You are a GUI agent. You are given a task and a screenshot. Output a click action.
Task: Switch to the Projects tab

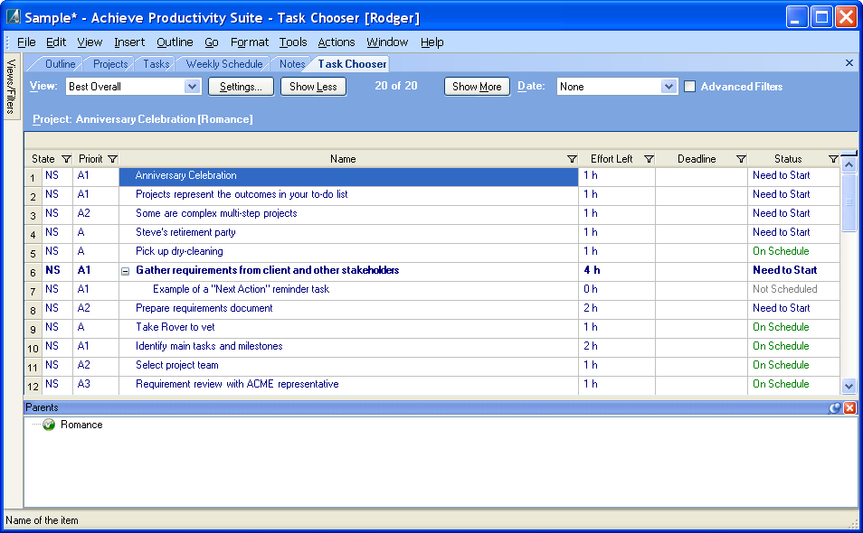[110, 64]
